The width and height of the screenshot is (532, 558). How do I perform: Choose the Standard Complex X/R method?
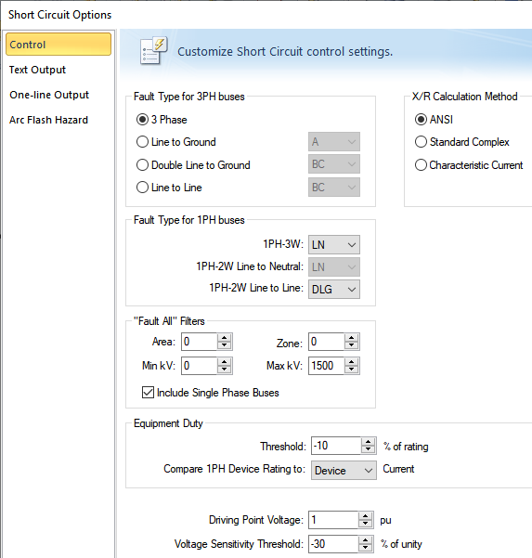[x=462, y=142]
